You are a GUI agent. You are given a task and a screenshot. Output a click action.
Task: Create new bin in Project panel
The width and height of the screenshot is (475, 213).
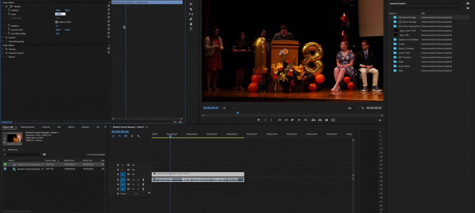point(44,154)
